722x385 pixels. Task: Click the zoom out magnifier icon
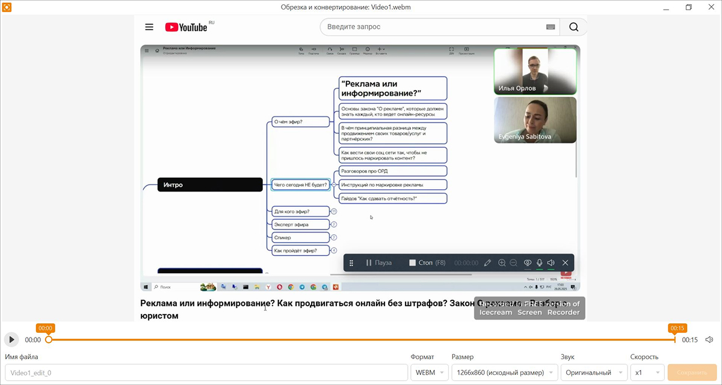[x=513, y=263]
